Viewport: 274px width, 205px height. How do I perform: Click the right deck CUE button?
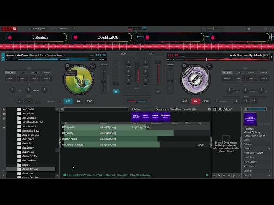[x=185, y=101]
